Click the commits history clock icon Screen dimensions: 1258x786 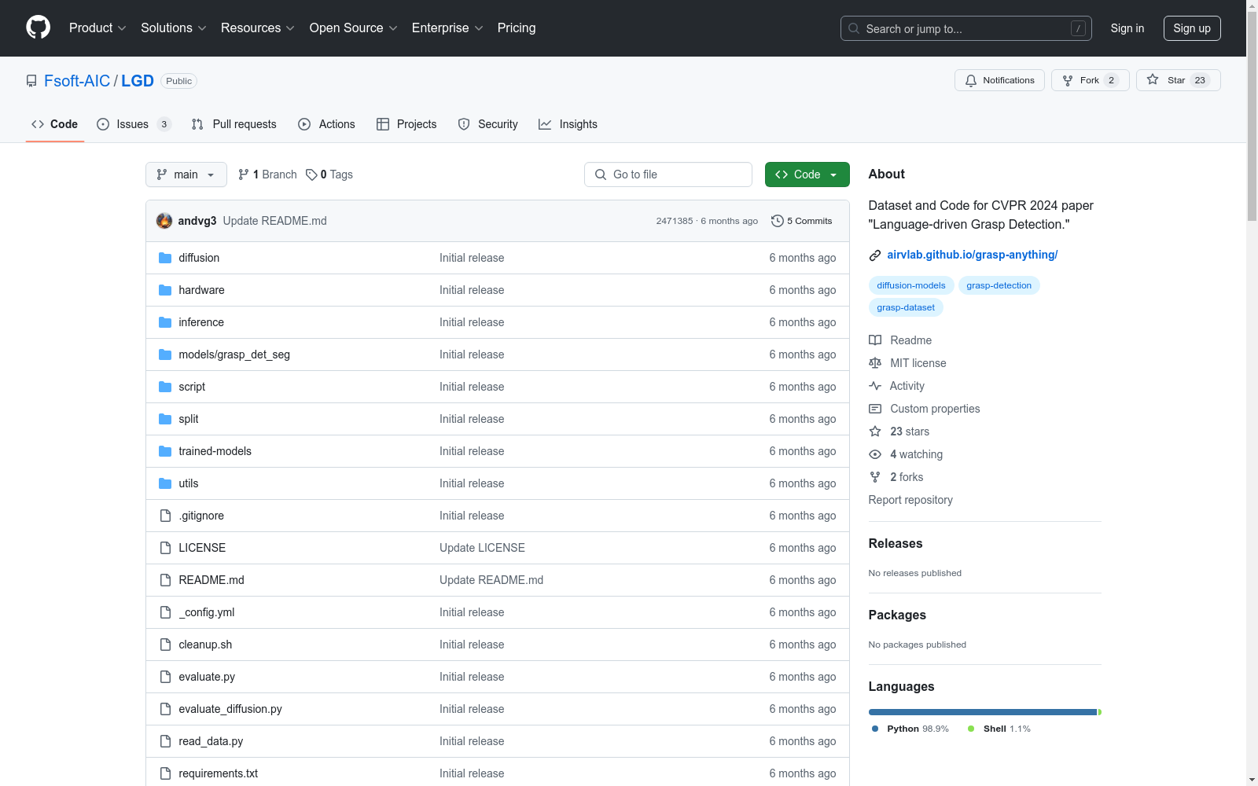[778, 221]
